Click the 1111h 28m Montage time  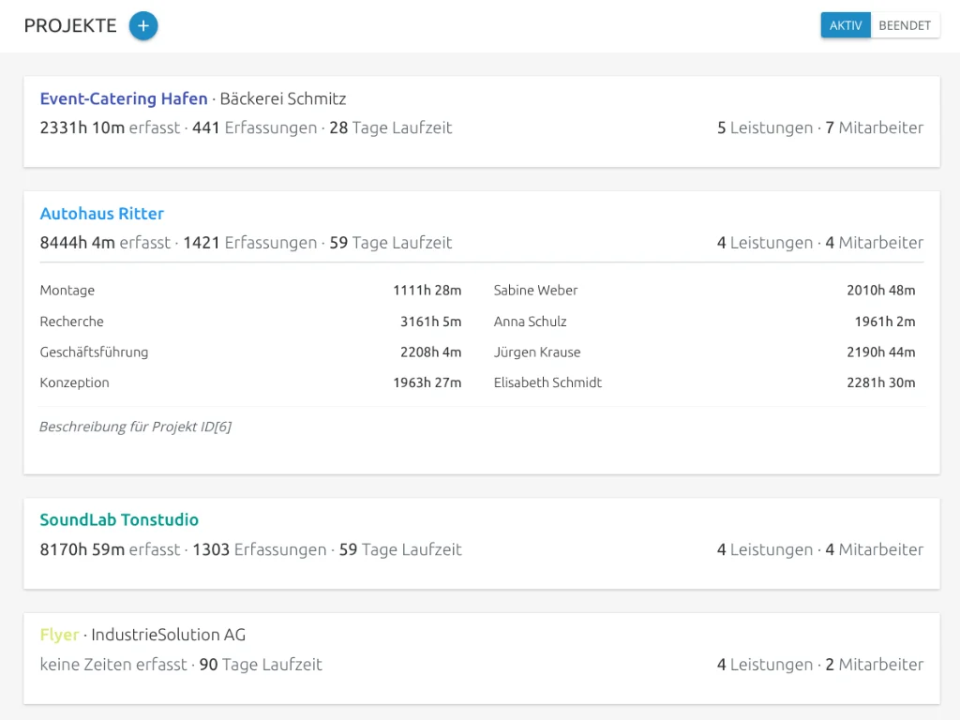coord(427,291)
